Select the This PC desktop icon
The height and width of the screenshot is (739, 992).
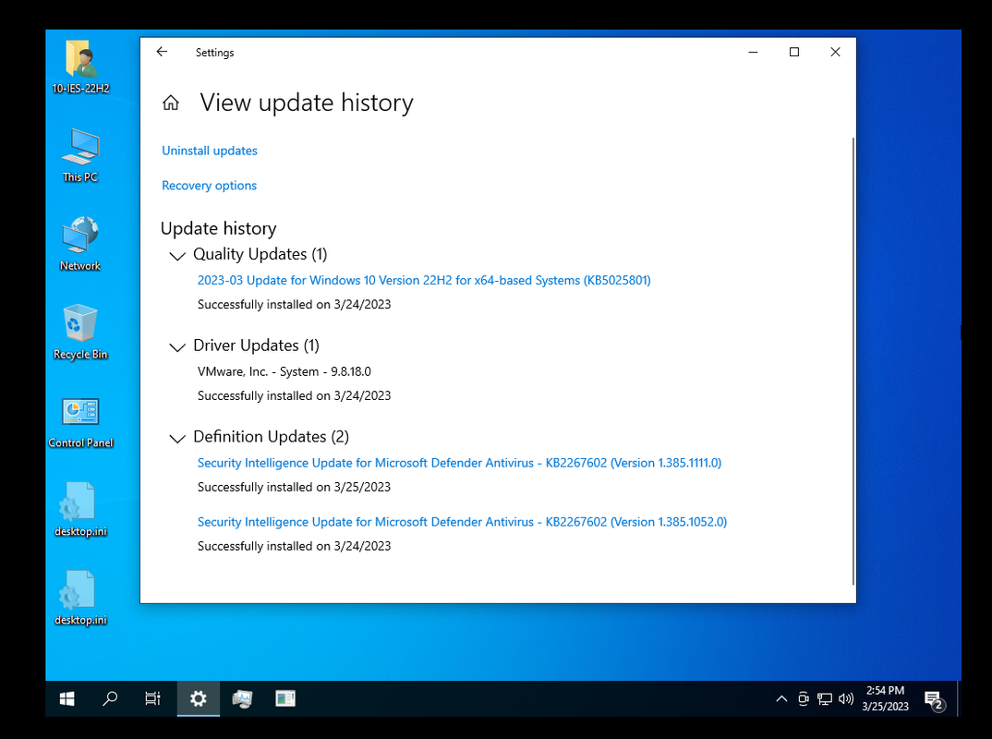[x=80, y=155]
